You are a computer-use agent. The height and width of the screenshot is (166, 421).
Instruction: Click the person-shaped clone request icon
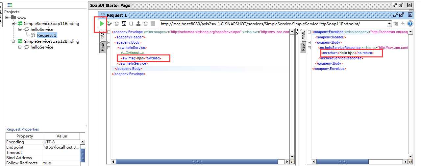pos(138,24)
